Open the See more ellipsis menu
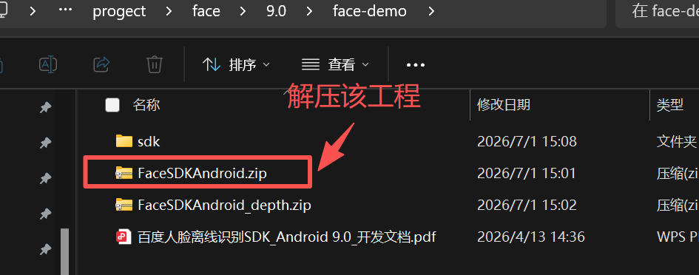Viewport: 699px width, 275px height. click(416, 65)
